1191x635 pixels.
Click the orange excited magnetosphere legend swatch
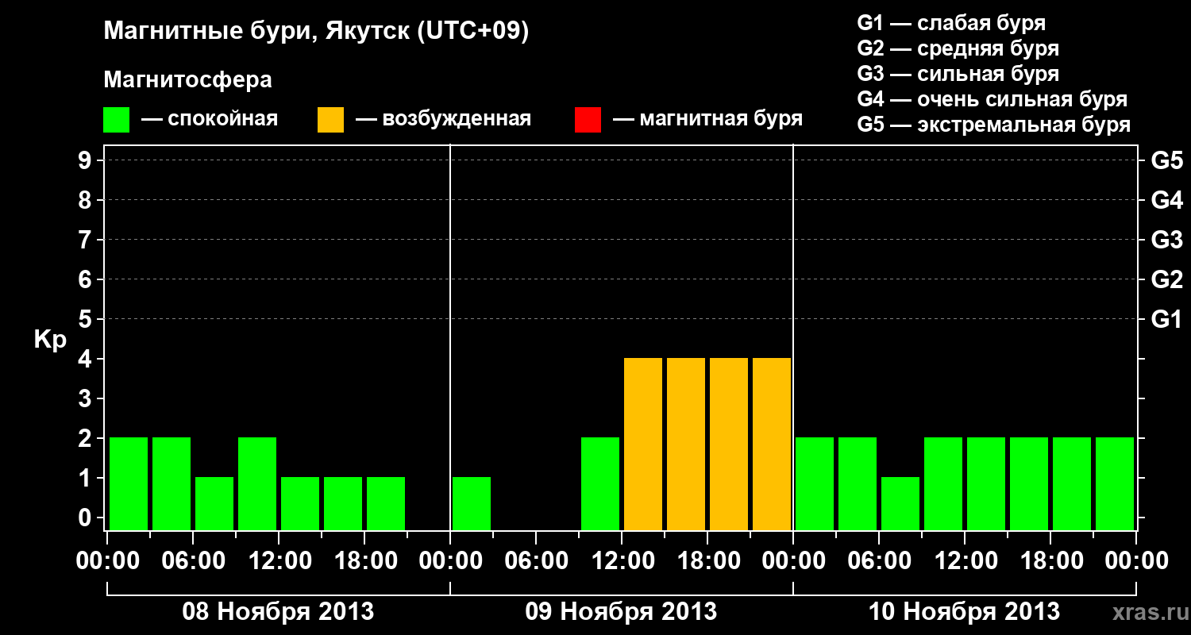pos(330,120)
